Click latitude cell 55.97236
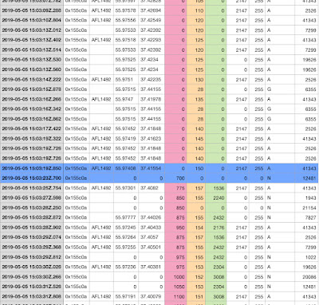Viewport: 319px width, 305px height. pyautogui.click(x=125, y=267)
